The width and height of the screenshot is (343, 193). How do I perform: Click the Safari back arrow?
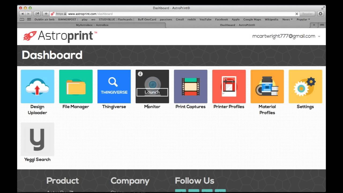click(x=23, y=14)
